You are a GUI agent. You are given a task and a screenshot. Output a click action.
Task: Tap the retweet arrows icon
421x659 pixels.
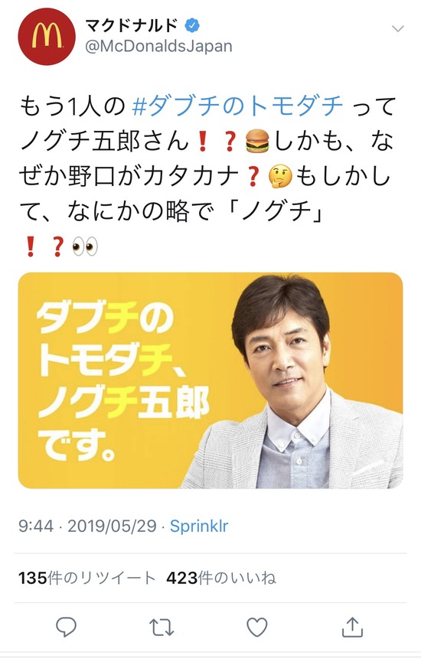tap(162, 627)
